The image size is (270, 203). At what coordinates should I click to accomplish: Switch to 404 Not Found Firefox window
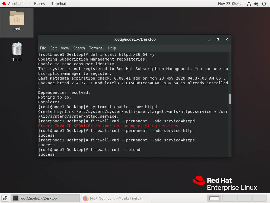pos(115,198)
